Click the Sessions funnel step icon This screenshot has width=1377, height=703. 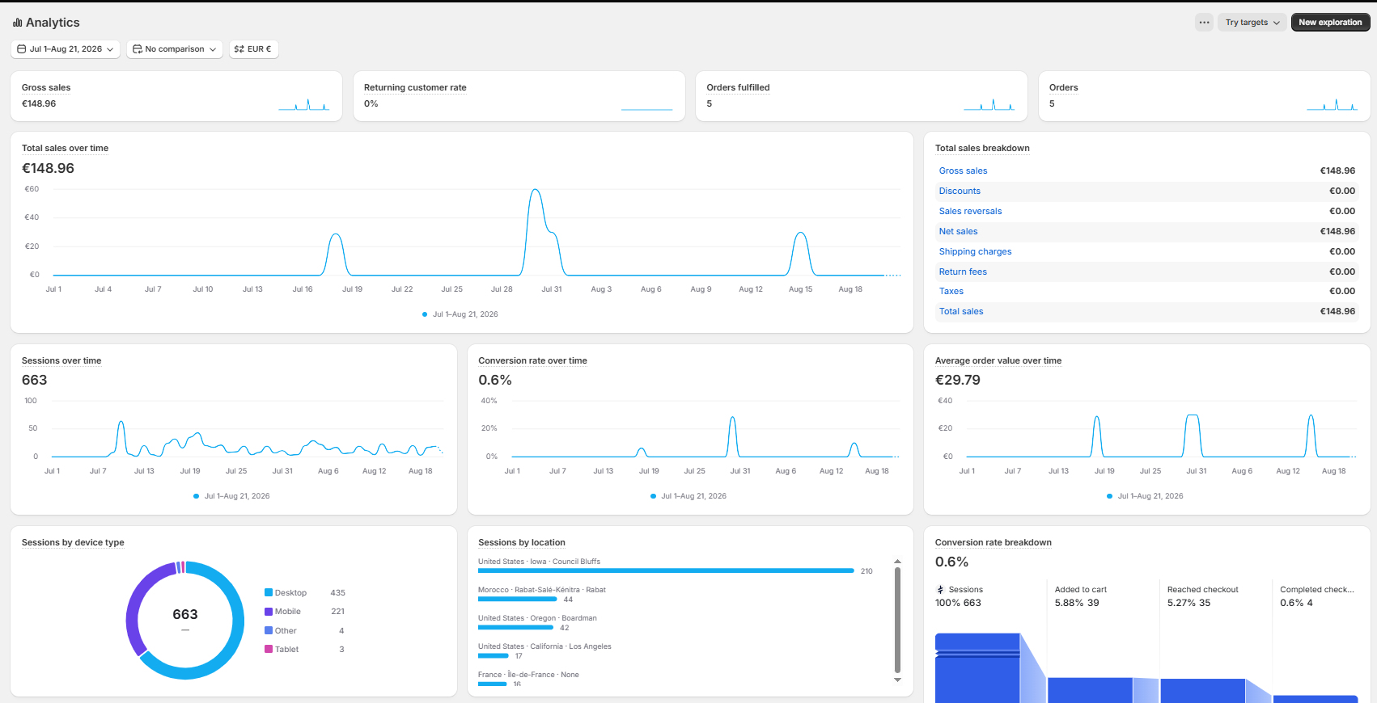pyautogui.click(x=940, y=590)
